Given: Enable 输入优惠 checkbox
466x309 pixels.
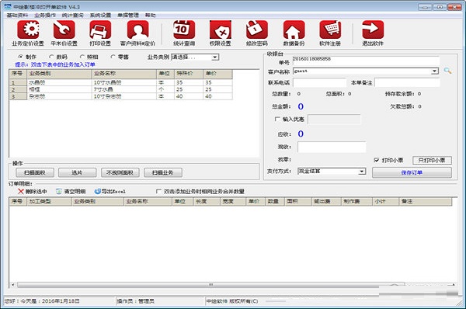Looking at the screenshot, I should [x=277, y=119].
